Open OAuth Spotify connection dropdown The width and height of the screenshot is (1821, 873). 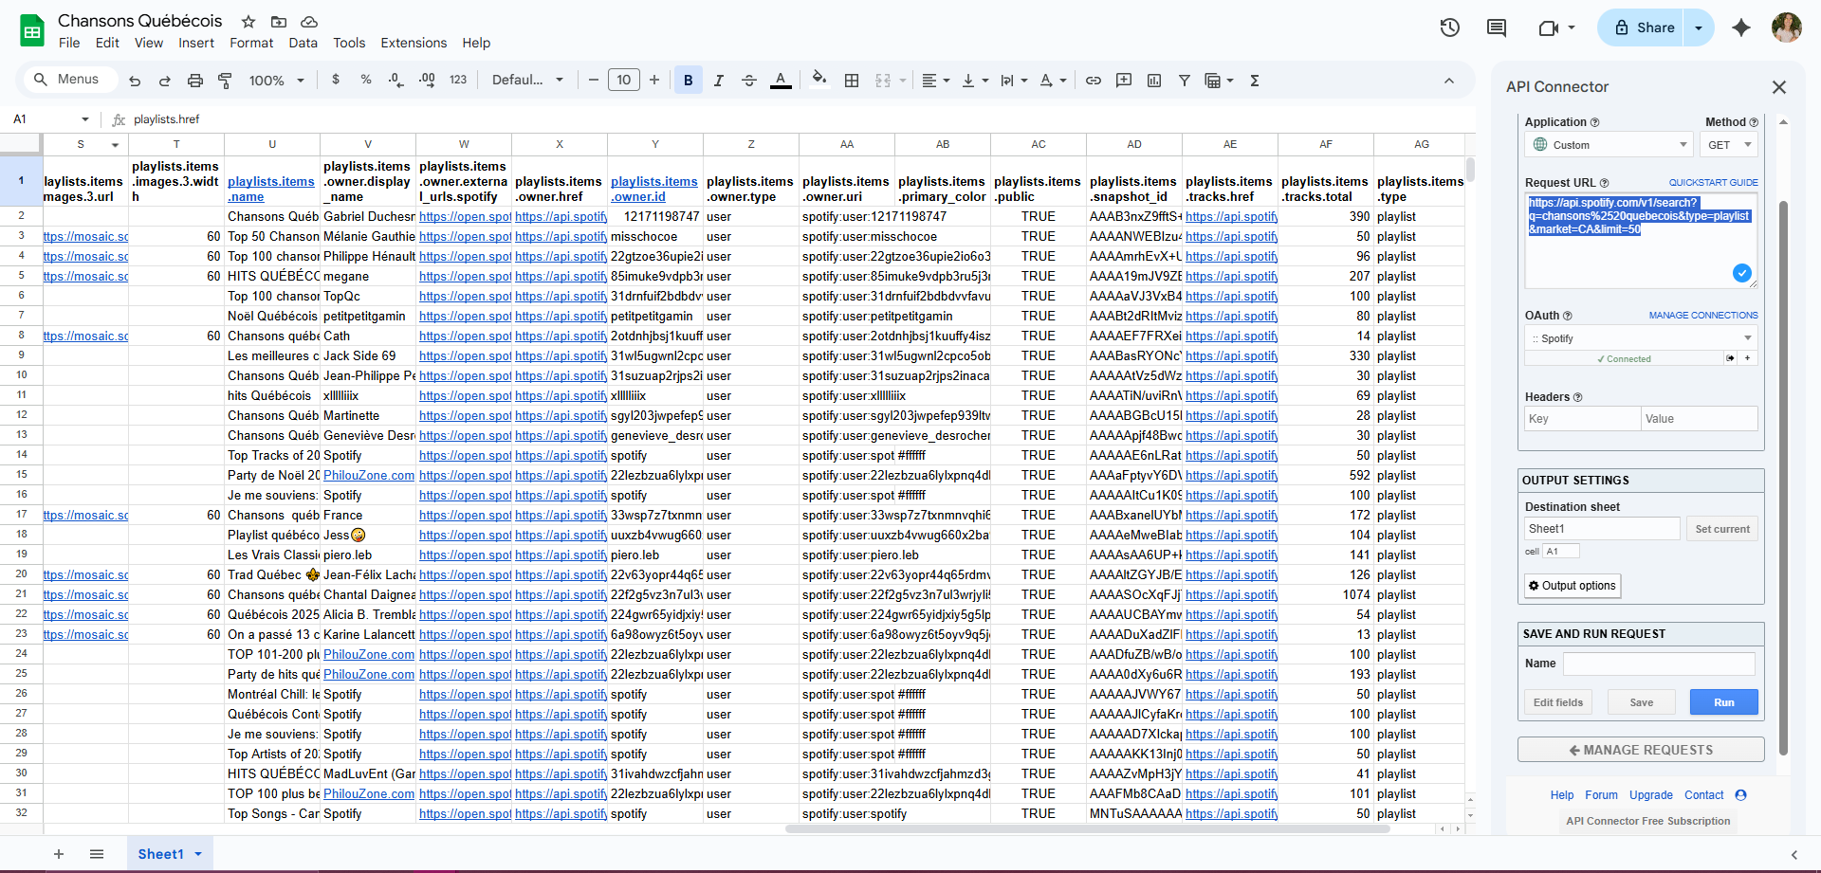[1641, 338]
